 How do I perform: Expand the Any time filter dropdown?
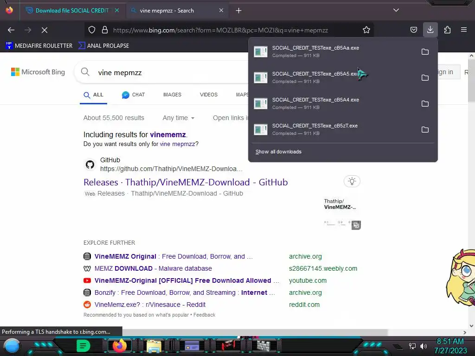point(179,118)
